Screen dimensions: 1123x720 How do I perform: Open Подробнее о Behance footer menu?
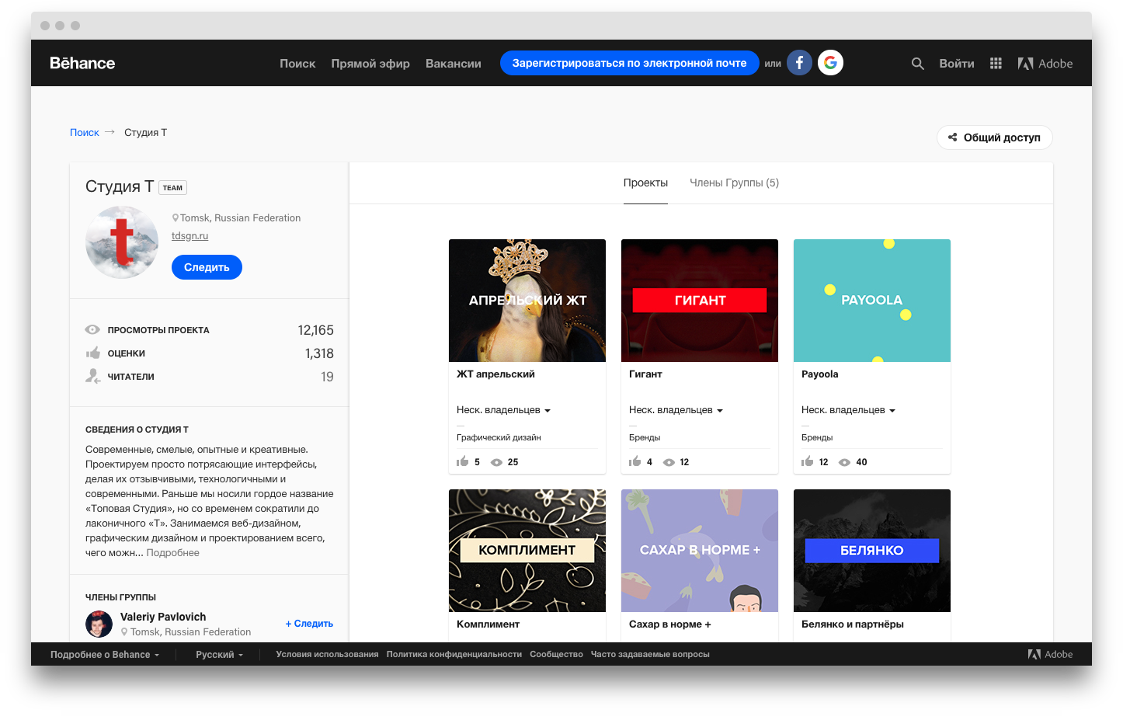[105, 655]
